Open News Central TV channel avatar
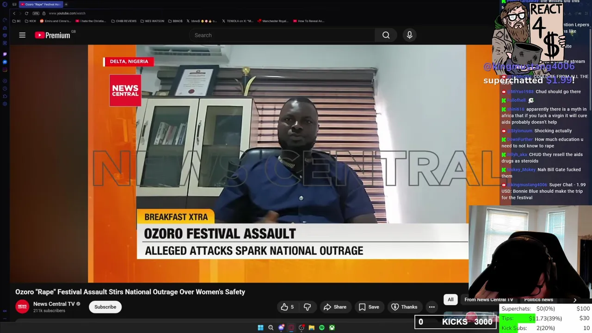 pos(22,307)
